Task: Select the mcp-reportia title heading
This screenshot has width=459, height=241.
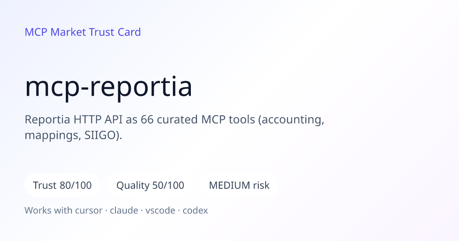Action: [109, 87]
